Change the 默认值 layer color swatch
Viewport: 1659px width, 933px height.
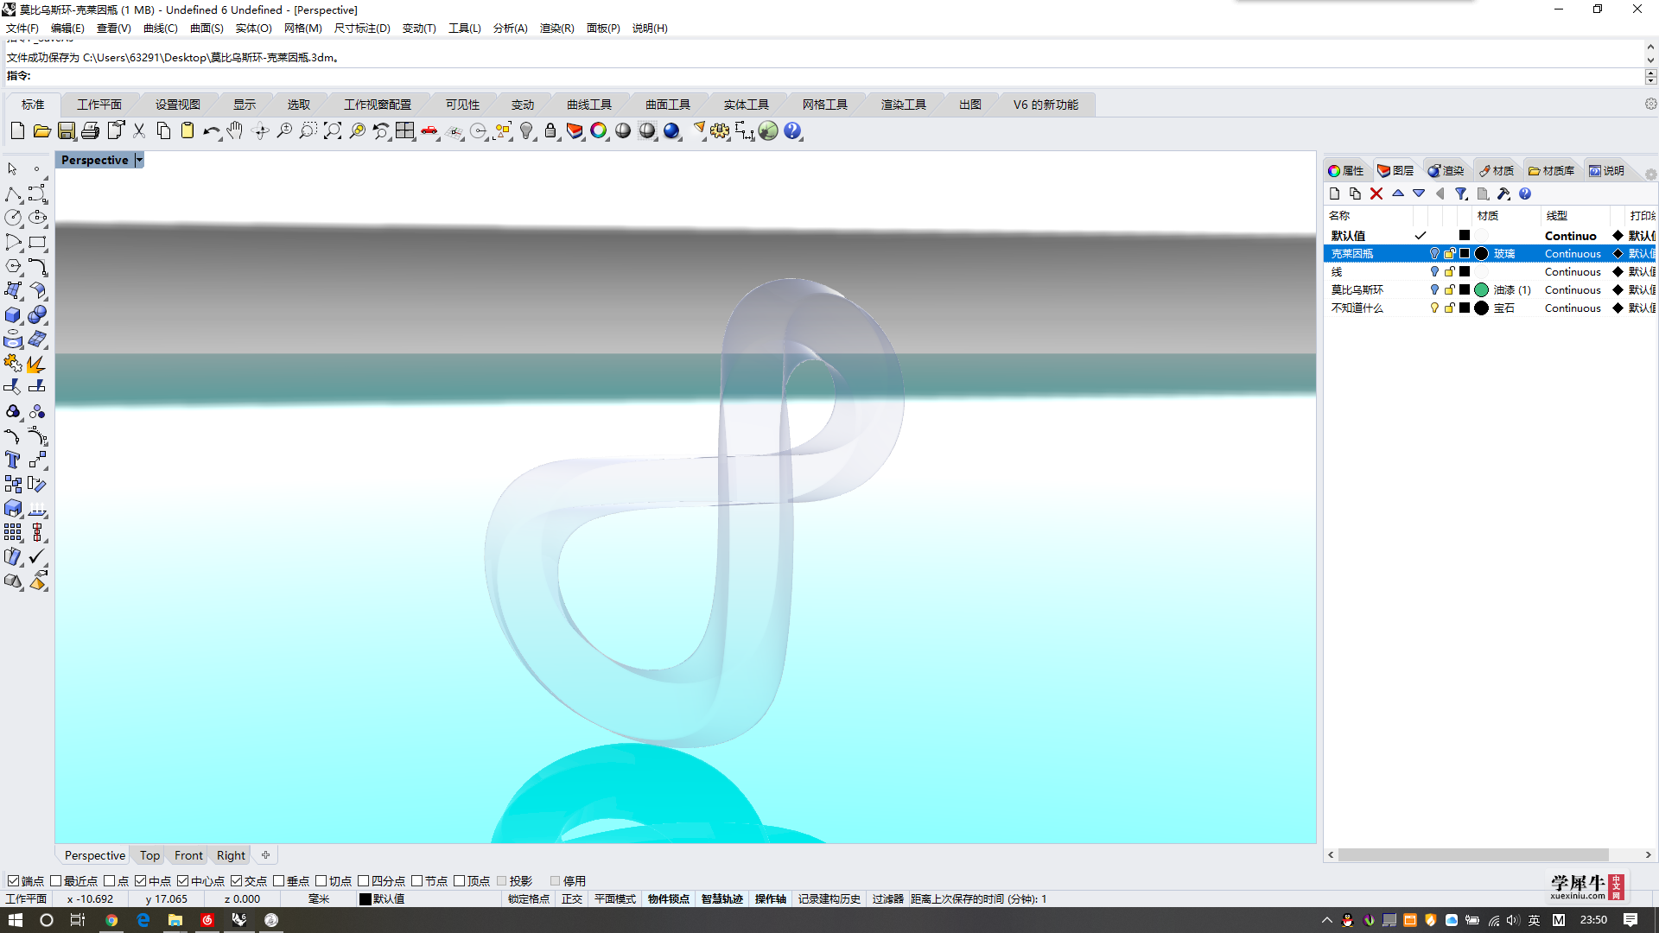(x=1465, y=235)
